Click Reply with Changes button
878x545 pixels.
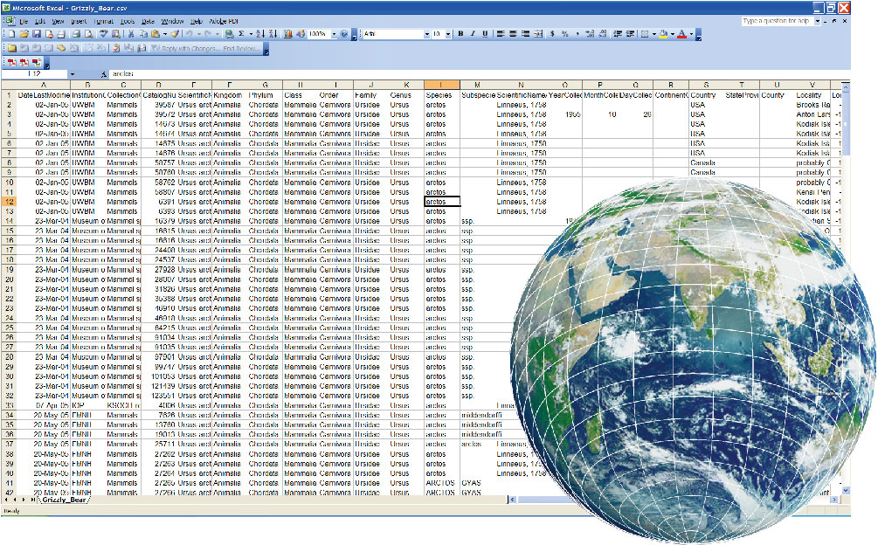[185, 49]
